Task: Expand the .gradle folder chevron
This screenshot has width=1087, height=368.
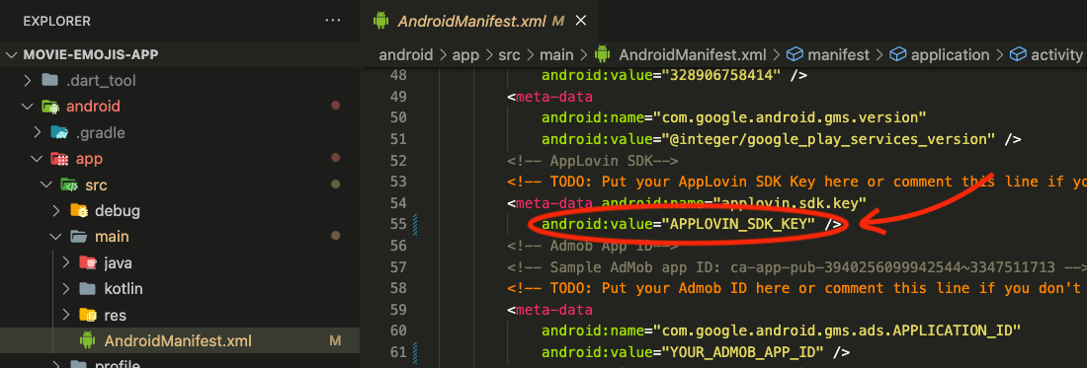Action: (x=39, y=133)
